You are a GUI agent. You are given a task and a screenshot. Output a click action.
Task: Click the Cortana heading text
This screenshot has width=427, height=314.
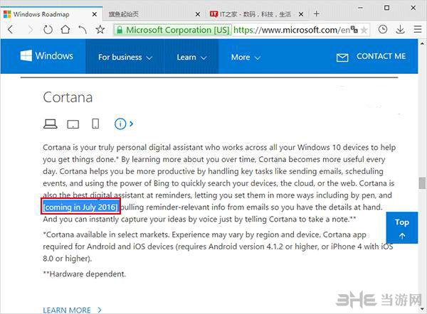tap(68, 97)
